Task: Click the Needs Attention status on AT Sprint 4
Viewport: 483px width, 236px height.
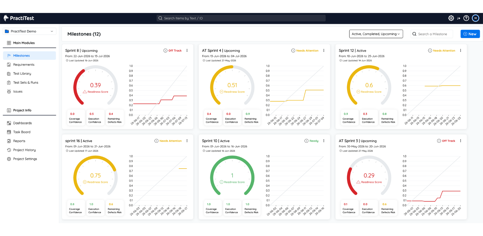Action: 307,51
